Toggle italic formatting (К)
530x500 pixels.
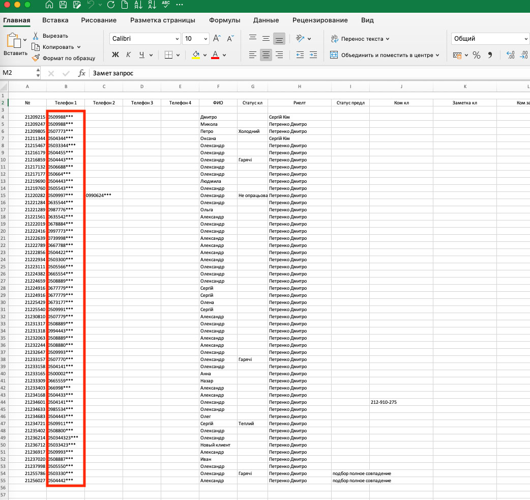click(x=128, y=55)
